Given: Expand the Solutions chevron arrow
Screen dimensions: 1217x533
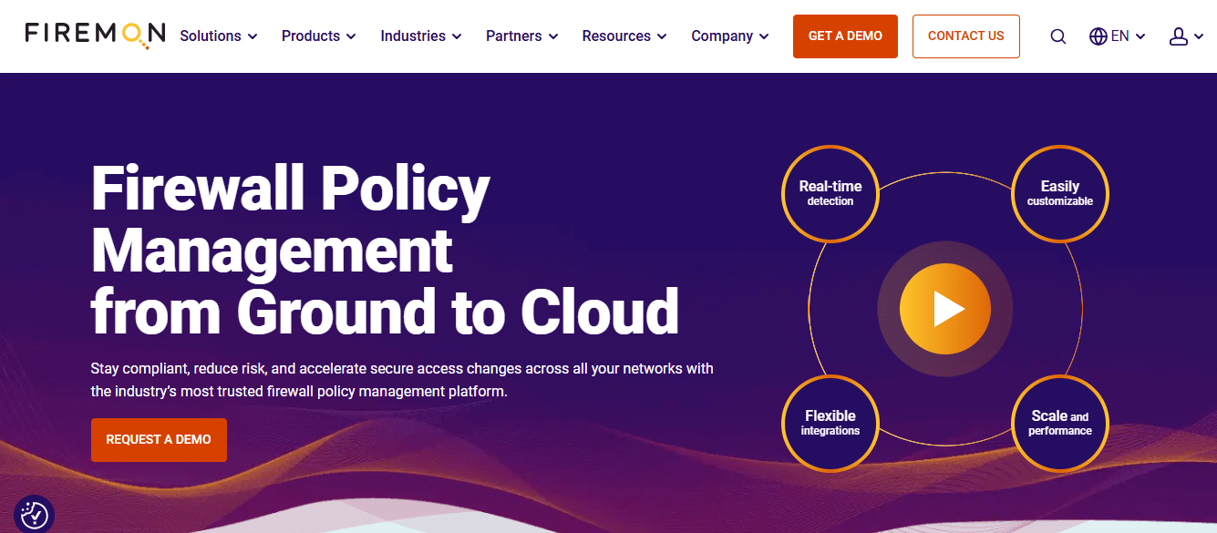Looking at the screenshot, I should [253, 36].
